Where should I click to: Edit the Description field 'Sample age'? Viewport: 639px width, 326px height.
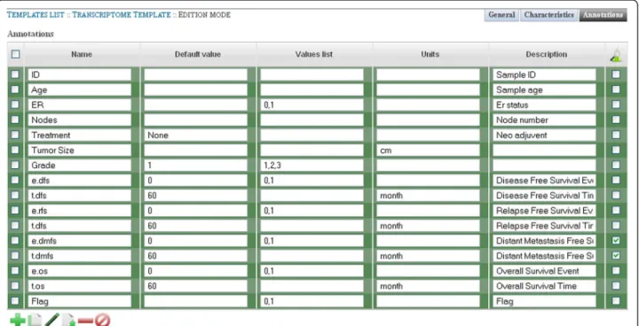coord(544,90)
